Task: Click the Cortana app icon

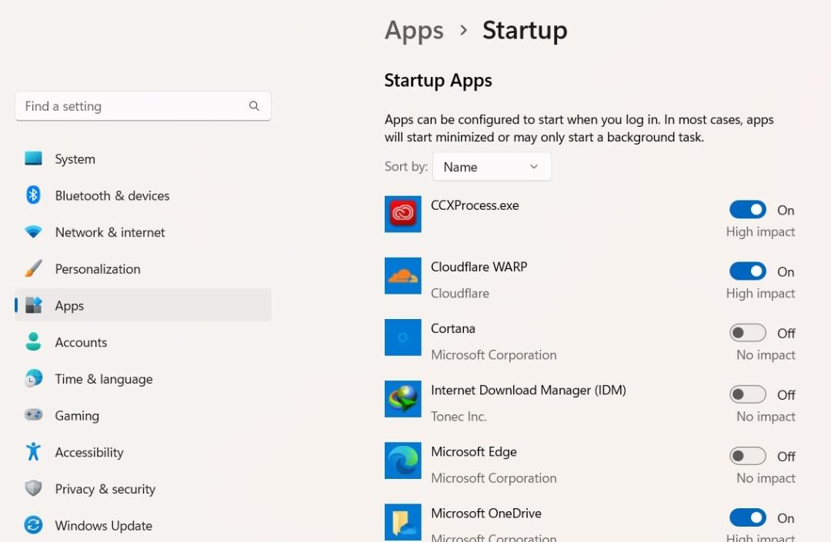Action: (402, 338)
